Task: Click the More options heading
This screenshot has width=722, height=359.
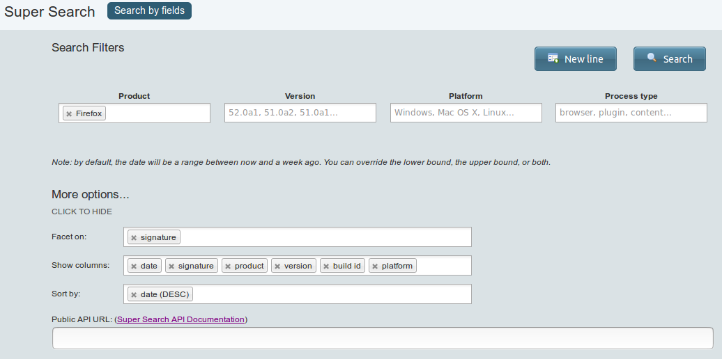Action: (91, 195)
